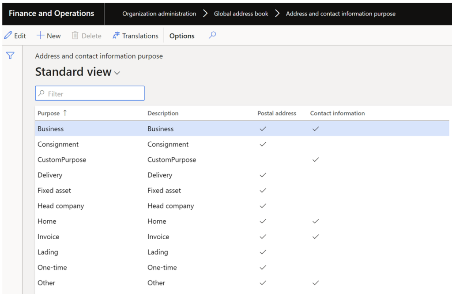This screenshot has width=452, height=303.
Task: Click the New button
Action: (x=49, y=35)
